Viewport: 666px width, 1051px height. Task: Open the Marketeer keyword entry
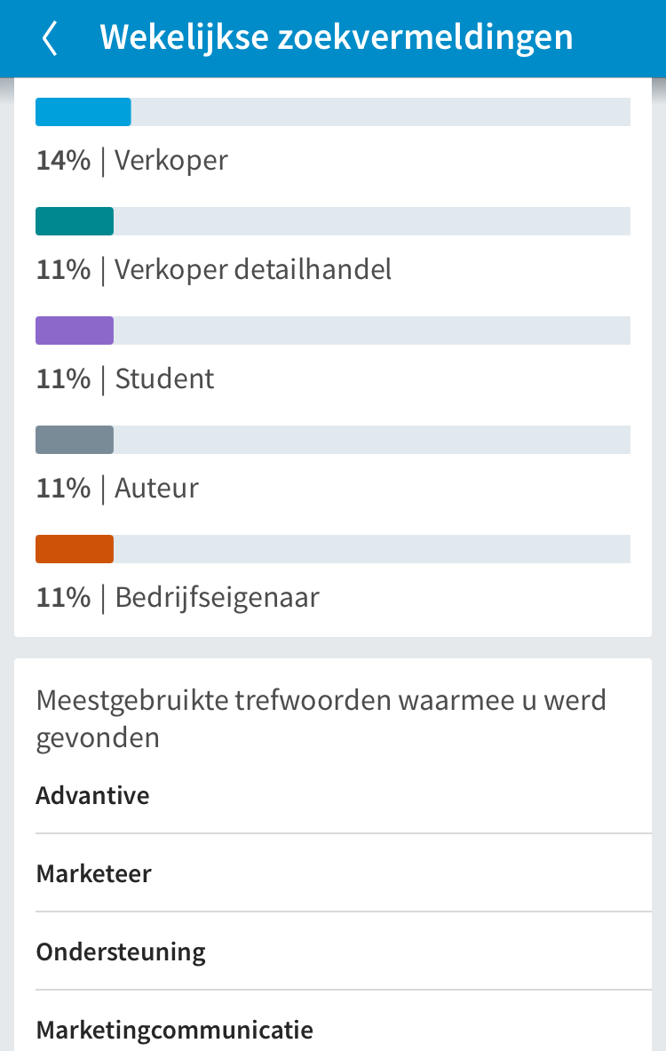(x=344, y=873)
